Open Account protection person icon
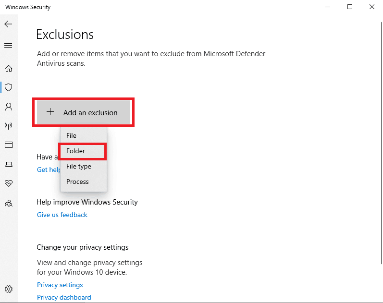 click(9, 107)
